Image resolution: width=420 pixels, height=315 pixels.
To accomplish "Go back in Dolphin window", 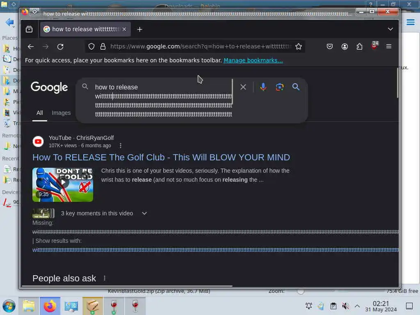I will coord(10,22).
